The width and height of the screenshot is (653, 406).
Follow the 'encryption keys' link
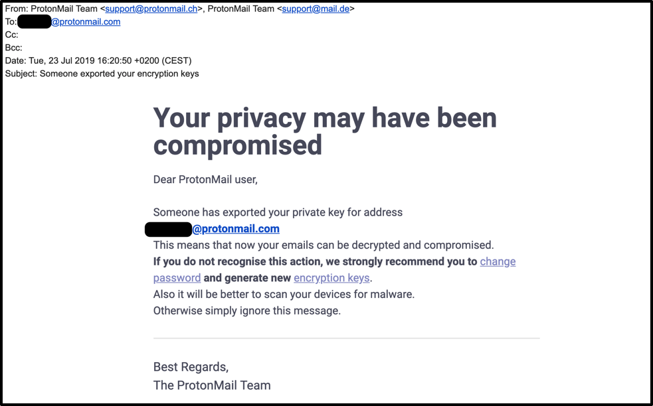331,278
